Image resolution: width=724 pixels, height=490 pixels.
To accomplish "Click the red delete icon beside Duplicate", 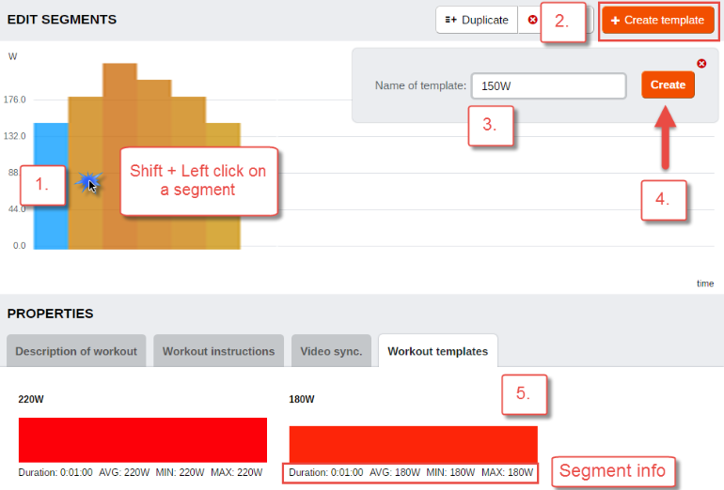I will (x=532, y=20).
